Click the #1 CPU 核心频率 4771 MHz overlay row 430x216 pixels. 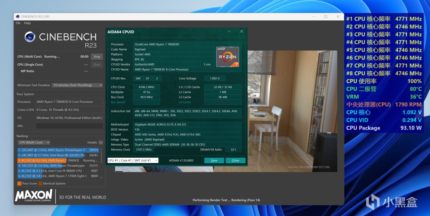tap(384, 19)
